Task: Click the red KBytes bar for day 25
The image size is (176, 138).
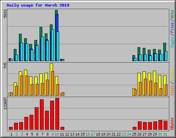Action: (x=134, y=128)
